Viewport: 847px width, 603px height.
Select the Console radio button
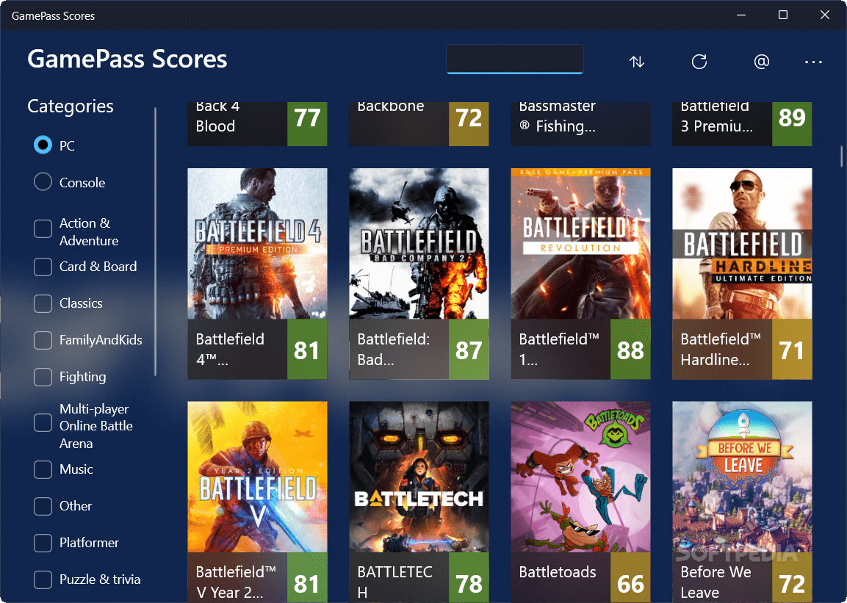[43, 182]
